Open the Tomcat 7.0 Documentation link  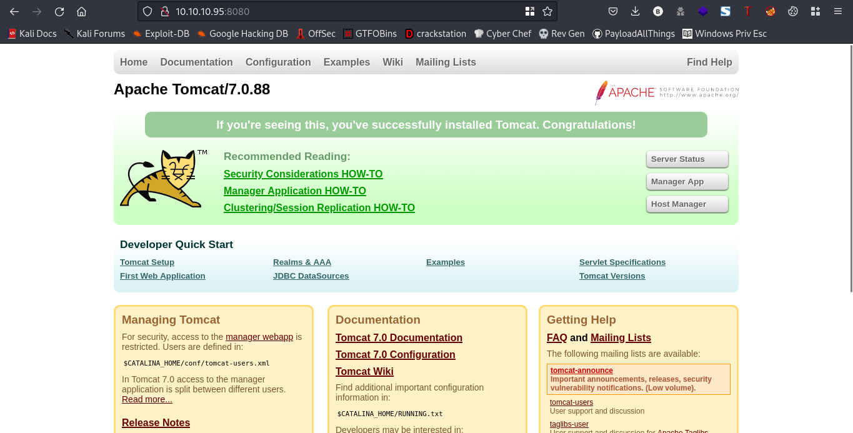[x=399, y=337]
